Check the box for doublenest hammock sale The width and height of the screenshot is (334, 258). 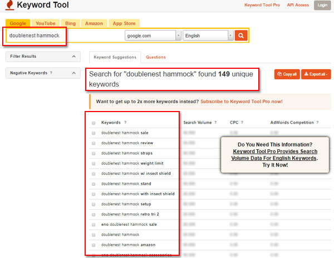tap(94, 133)
